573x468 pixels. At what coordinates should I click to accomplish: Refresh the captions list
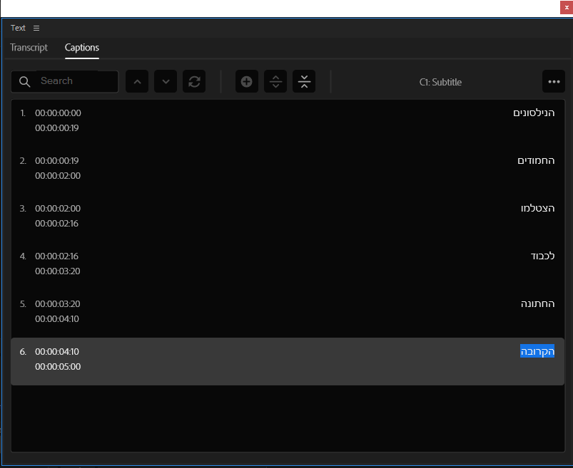[193, 81]
